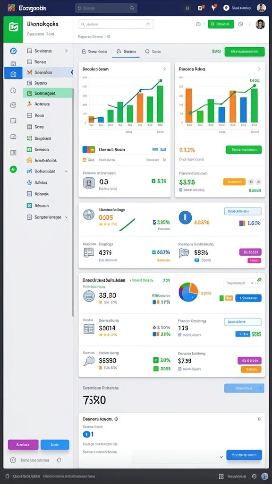The image size is (272, 484).
Task: Click the green circle icon in left rail
Action: (x=13, y=169)
